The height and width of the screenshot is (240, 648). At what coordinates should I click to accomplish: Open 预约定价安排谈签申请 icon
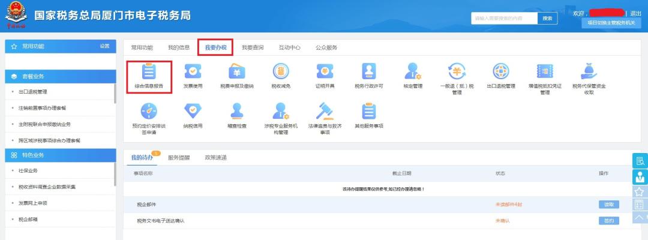(x=149, y=111)
